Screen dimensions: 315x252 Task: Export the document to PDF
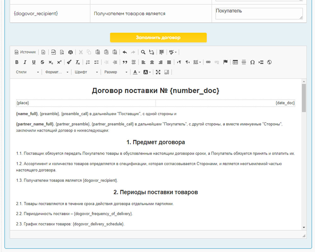point(53,52)
